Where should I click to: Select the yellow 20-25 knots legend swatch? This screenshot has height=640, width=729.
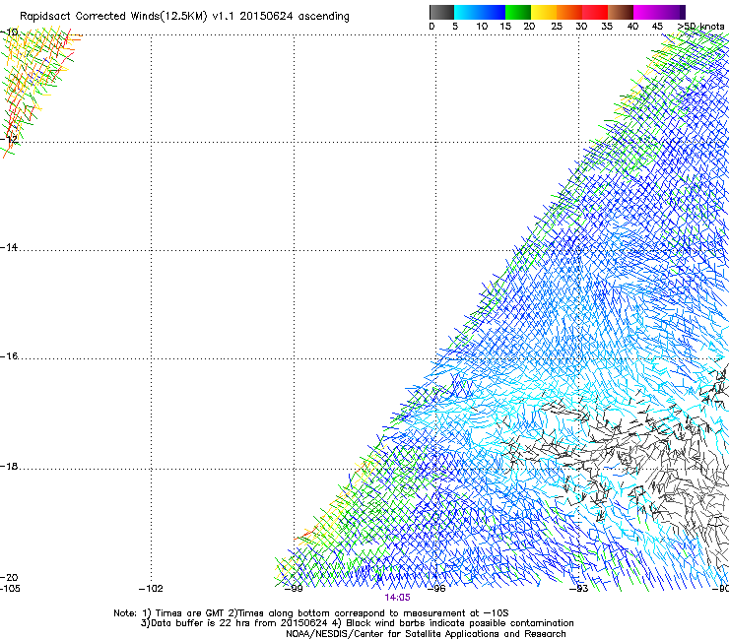click(x=544, y=12)
